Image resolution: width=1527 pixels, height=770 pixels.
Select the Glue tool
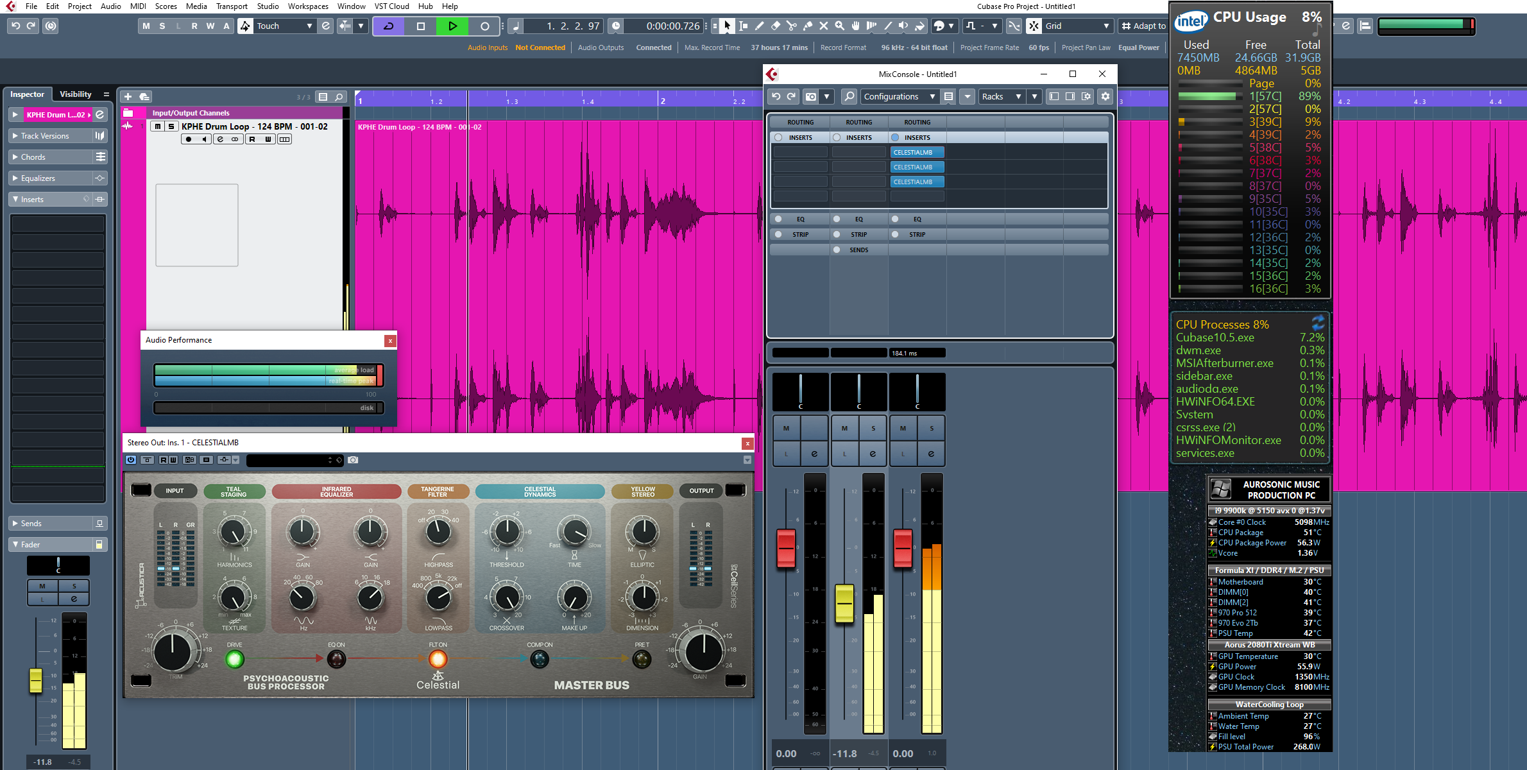coord(807,26)
